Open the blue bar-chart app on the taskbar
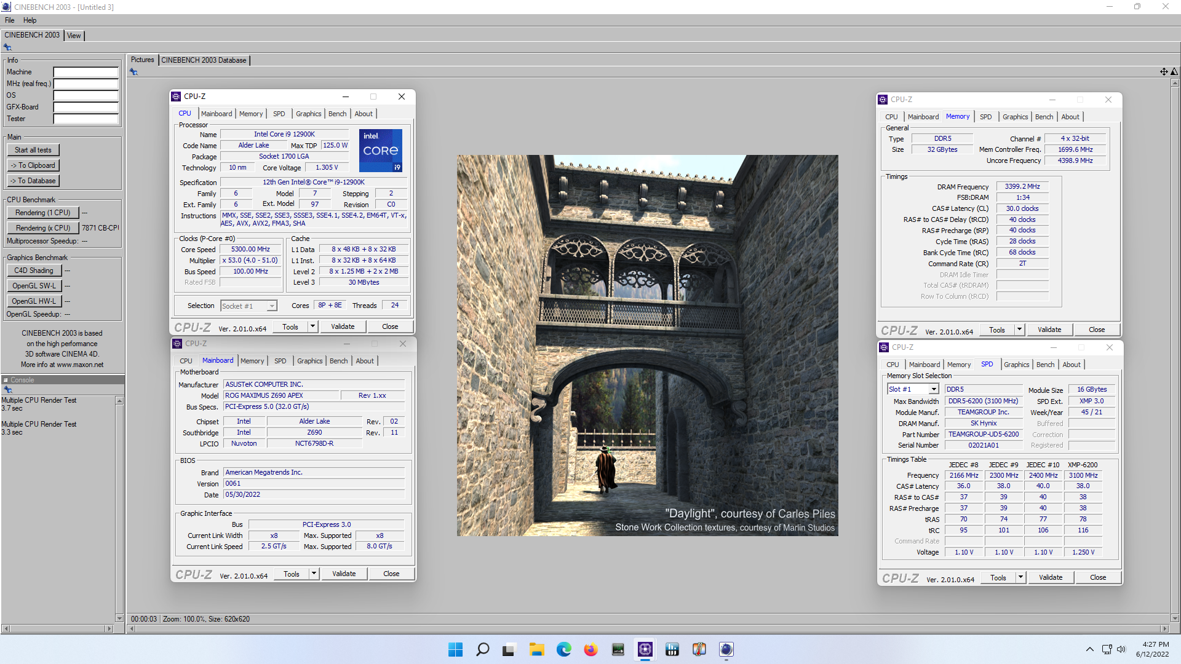 (x=672, y=649)
